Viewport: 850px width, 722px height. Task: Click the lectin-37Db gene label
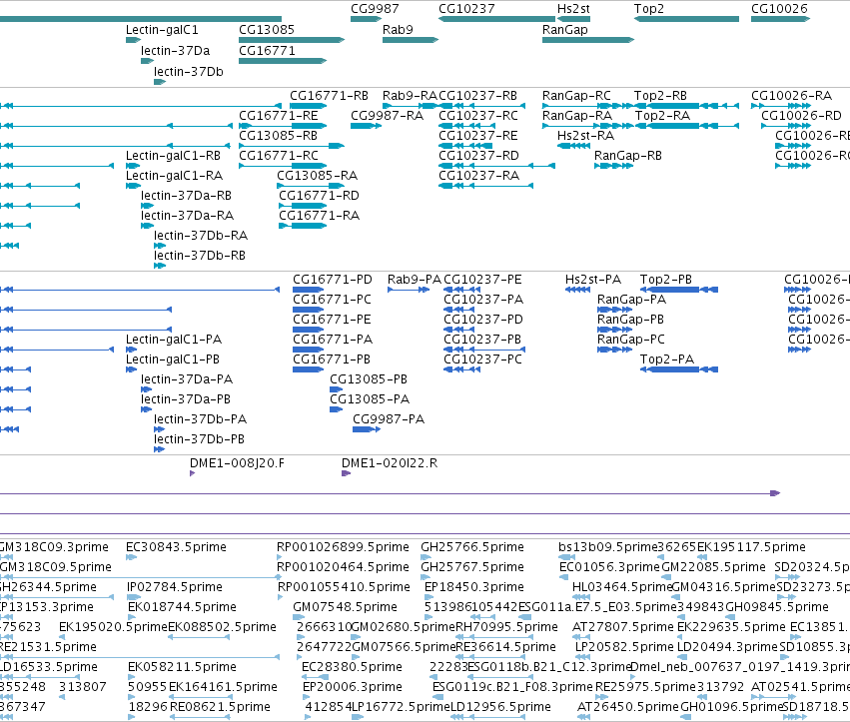(x=188, y=72)
